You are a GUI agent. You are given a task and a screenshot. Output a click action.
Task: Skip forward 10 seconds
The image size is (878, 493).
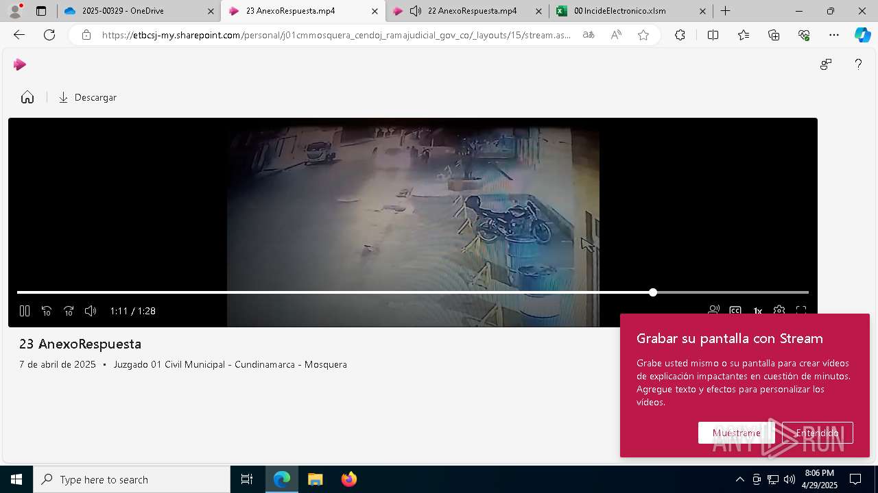[69, 311]
